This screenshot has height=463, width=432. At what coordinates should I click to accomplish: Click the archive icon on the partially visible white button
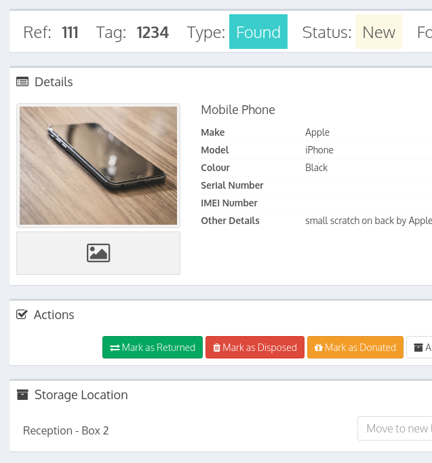pyautogui.click(x=418, y=348)
